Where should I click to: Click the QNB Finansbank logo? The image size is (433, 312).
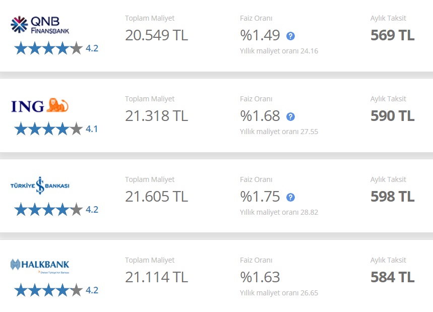(x=40, y=25)
